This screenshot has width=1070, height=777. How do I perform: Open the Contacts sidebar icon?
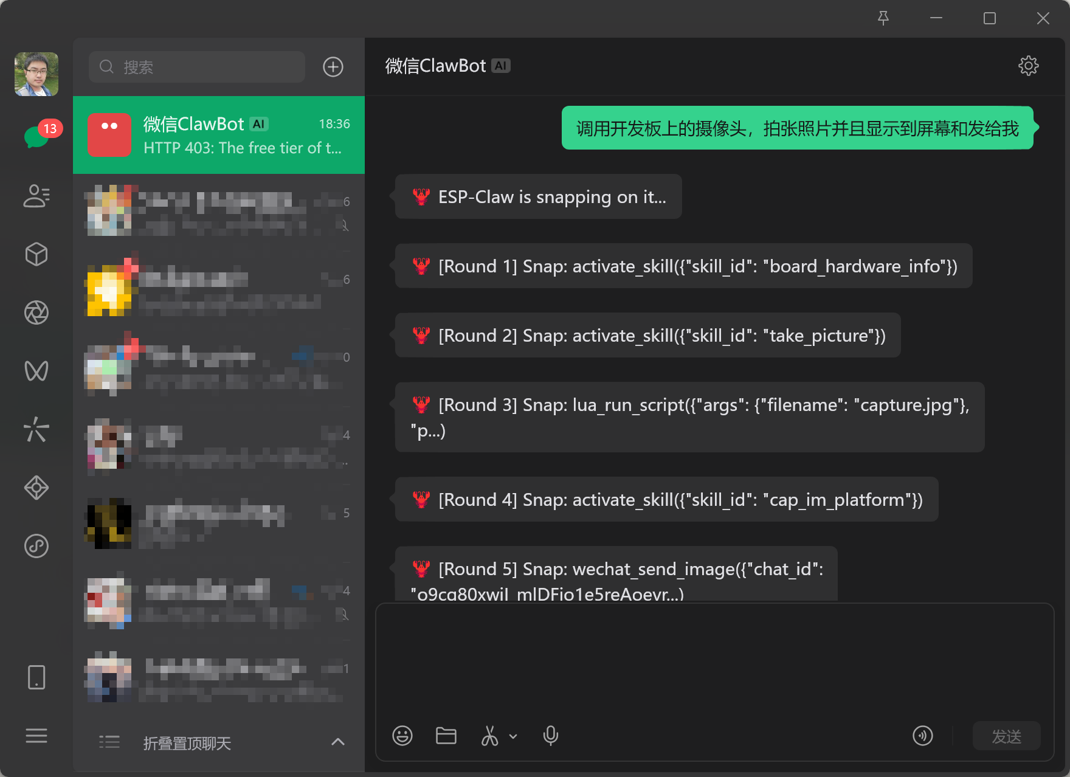coord(36,196)
